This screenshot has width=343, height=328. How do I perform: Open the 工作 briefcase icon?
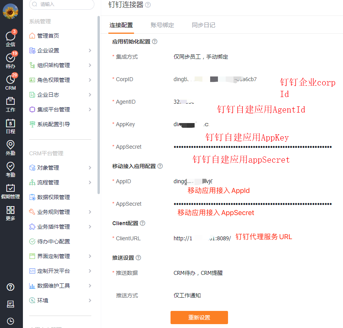tap(10, 104)
